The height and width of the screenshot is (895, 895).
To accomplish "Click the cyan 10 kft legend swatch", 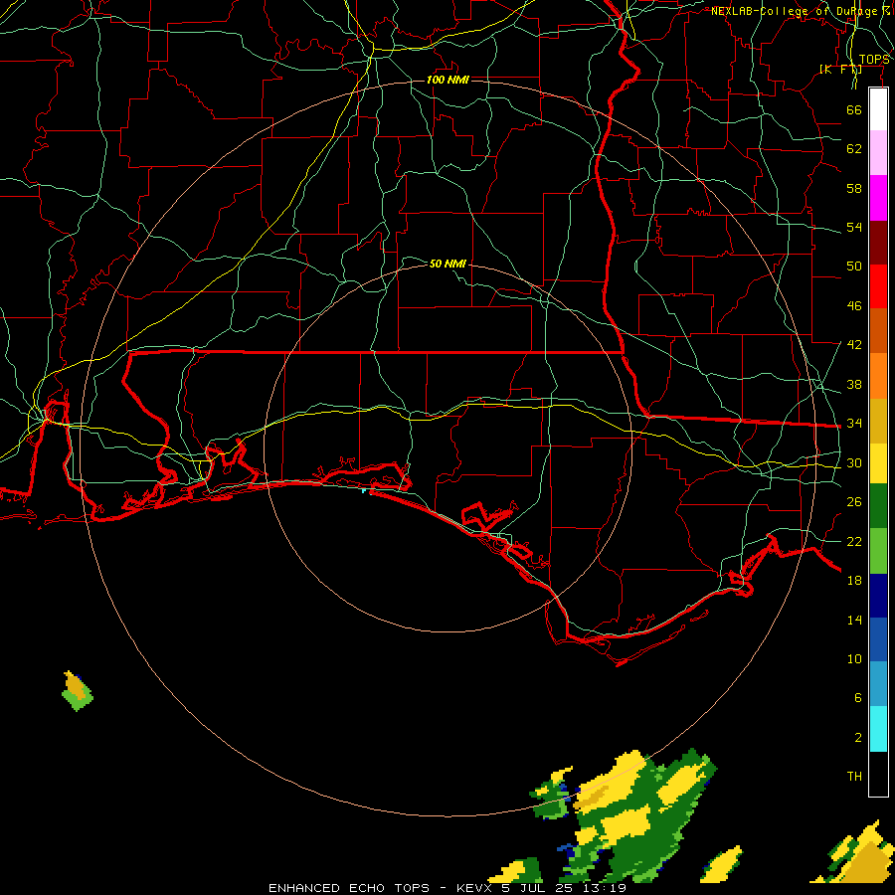I will coord(878,729).
